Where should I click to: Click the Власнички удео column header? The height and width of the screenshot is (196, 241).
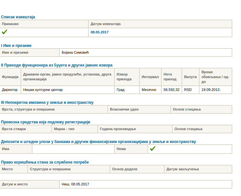124,110
